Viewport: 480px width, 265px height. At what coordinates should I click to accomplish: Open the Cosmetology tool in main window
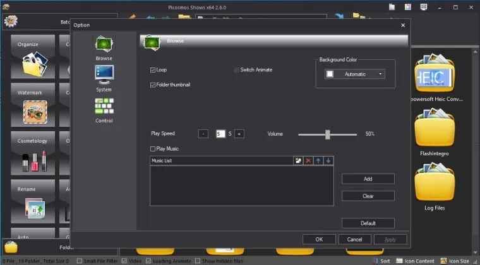(x=33, y=153)
